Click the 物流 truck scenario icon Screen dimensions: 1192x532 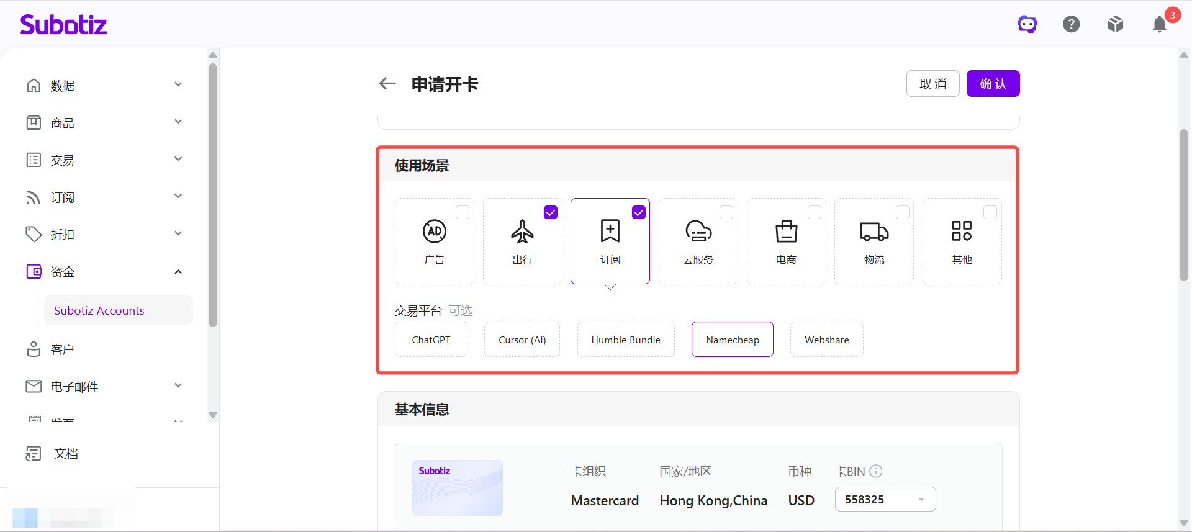coord(874,231)
